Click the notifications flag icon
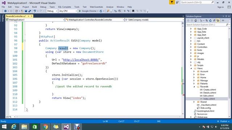This screenshot has width=232, height=130. point(172,3)
